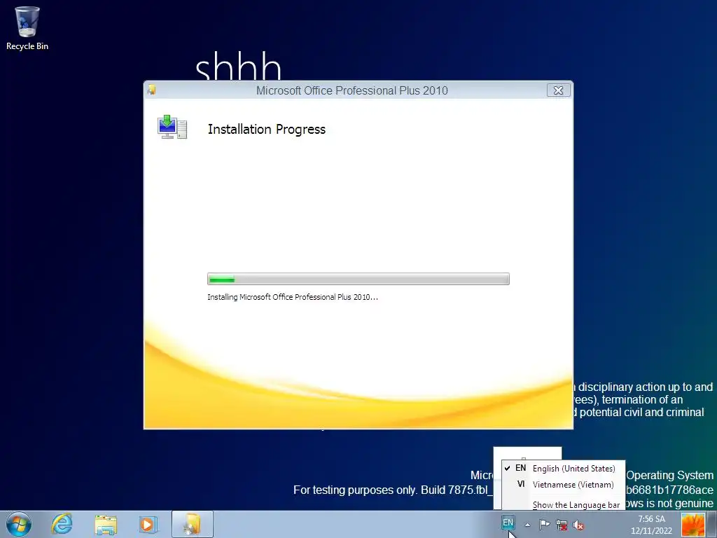Click the muted volume speaker icon
The image size is (717, 538).
click(578, 525)
